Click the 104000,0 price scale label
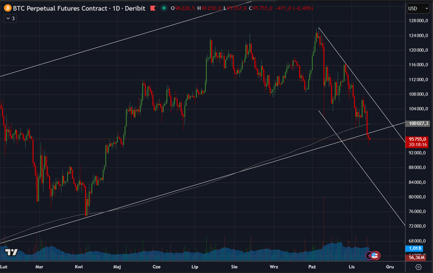The image size is (433, 273). (418, 109)
